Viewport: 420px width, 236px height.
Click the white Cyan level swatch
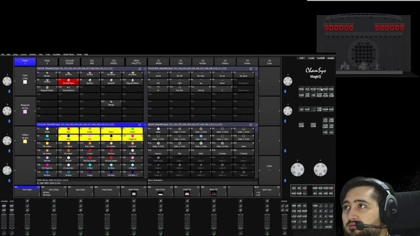[x=25, y=82]
